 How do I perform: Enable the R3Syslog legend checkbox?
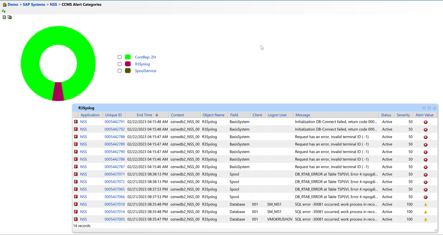coord(120,64)
